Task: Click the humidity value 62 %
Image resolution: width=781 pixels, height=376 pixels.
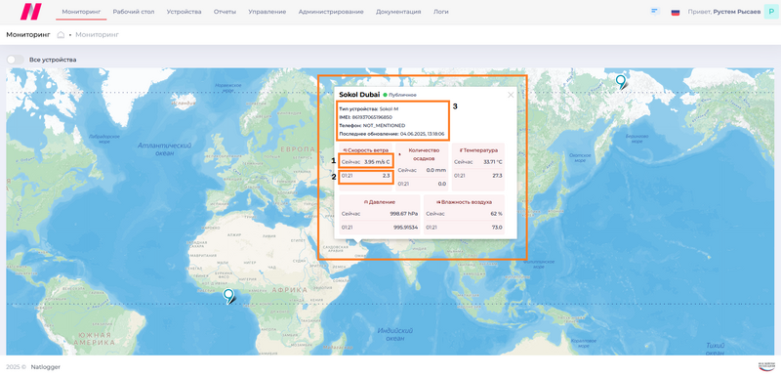Action: 497,214
